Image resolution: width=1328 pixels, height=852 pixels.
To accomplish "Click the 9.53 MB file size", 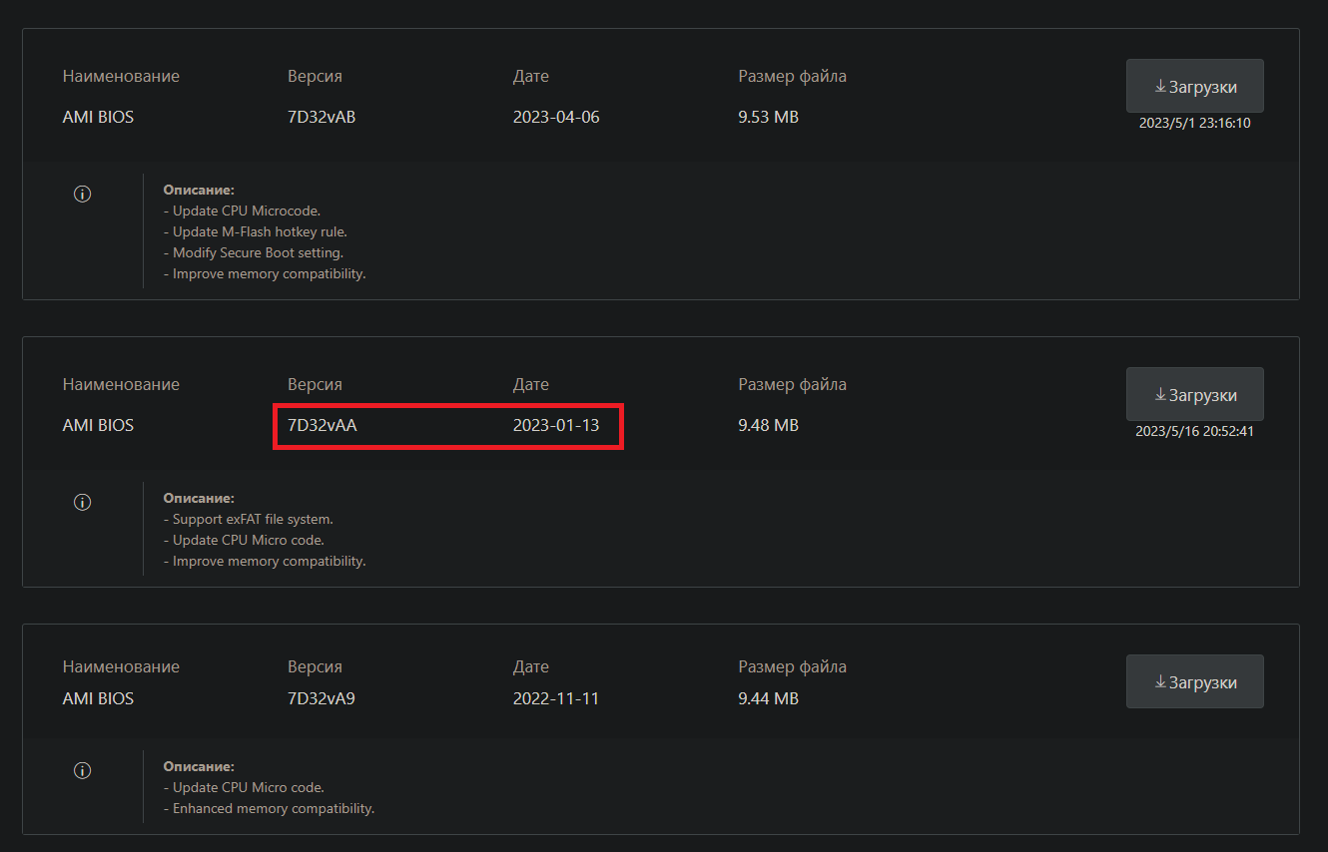I will coord(768,117).
